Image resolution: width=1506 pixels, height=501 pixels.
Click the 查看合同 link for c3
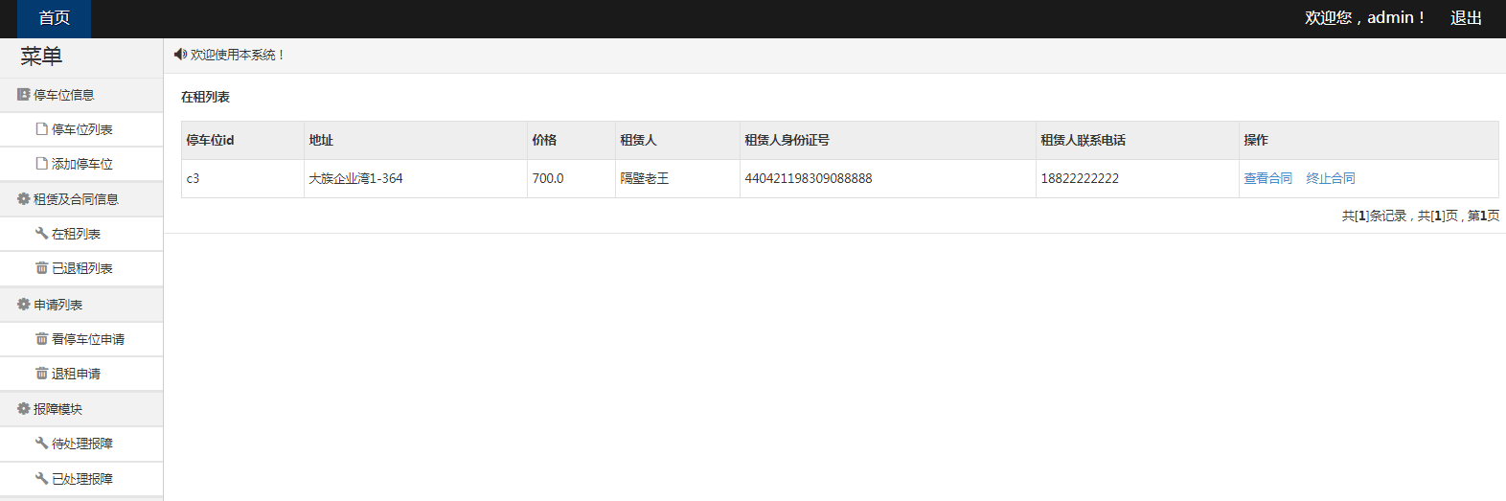[1267, 178]
